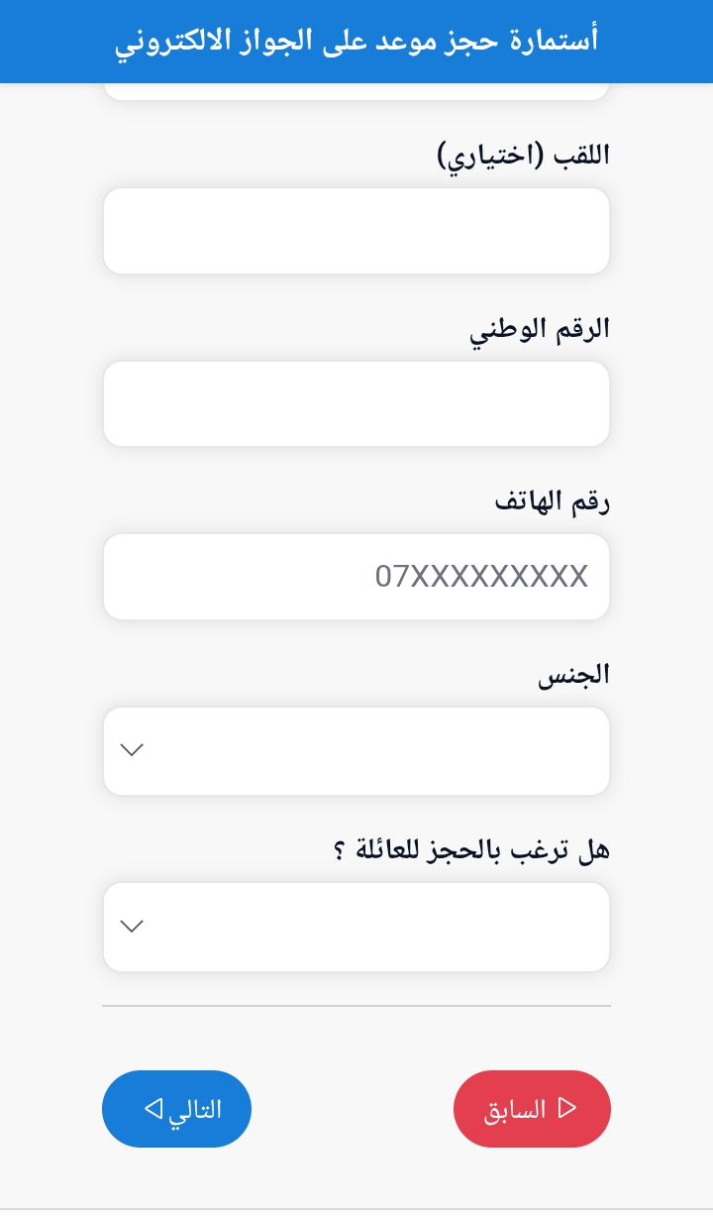Screen dimensions: 713x1216
Task: Click into the الرقم الوطني input field
Action: [x=356, y=404]
